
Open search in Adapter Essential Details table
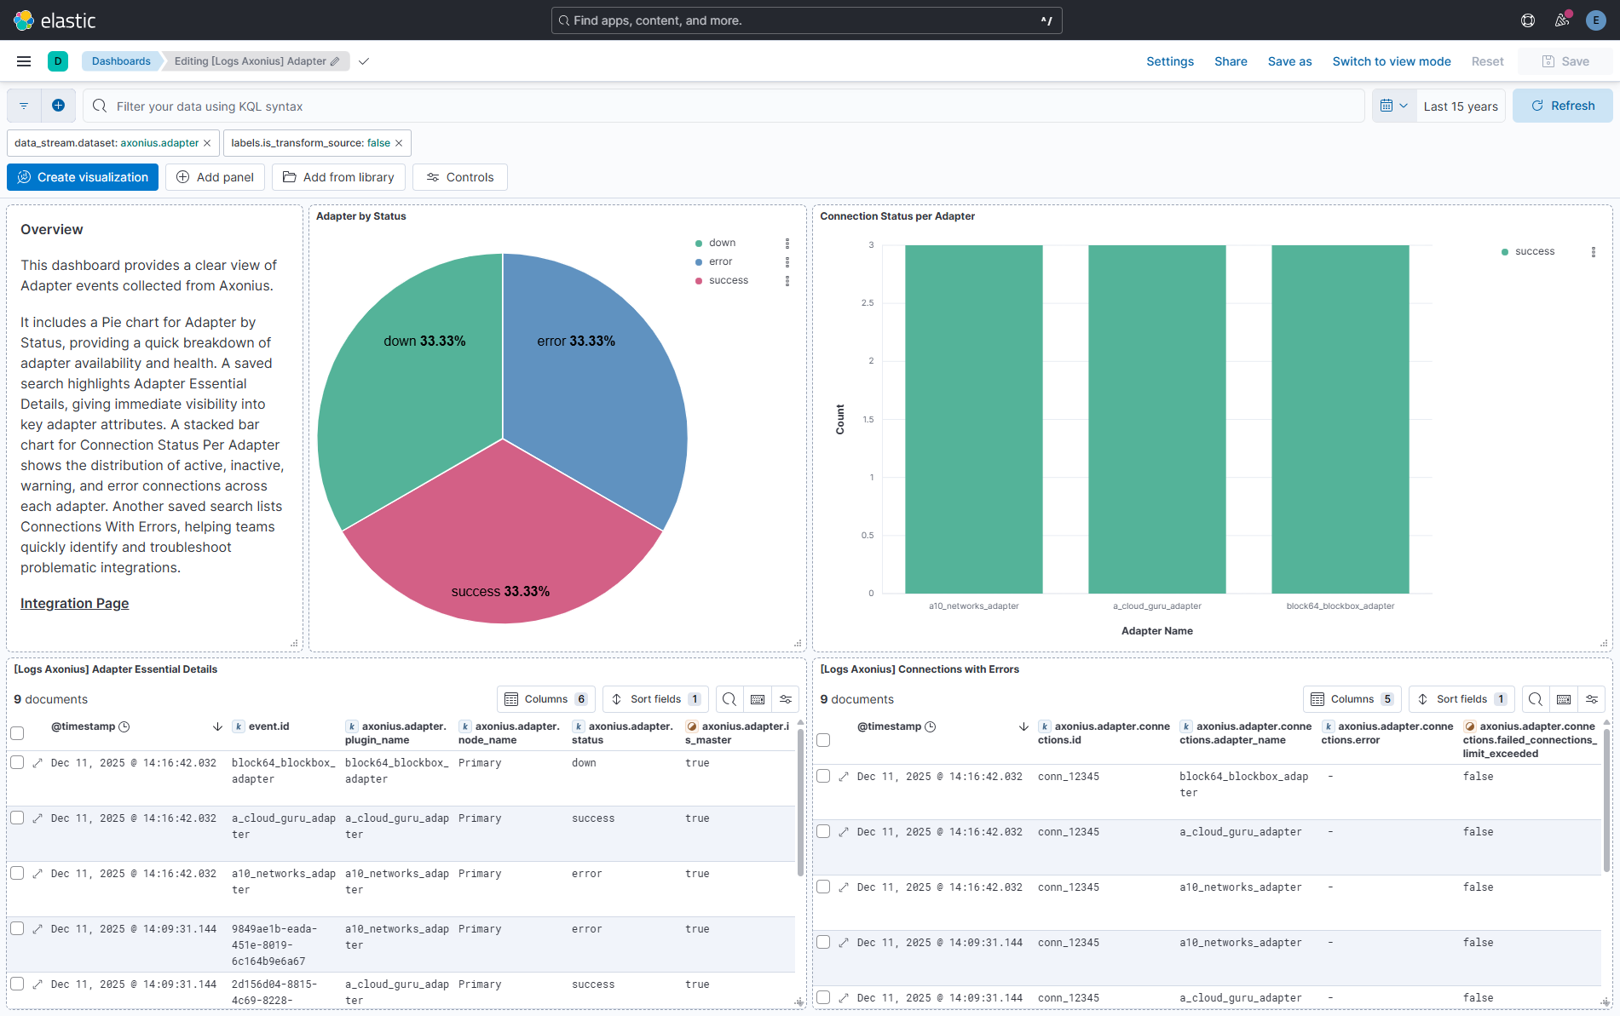pos(729,699)
